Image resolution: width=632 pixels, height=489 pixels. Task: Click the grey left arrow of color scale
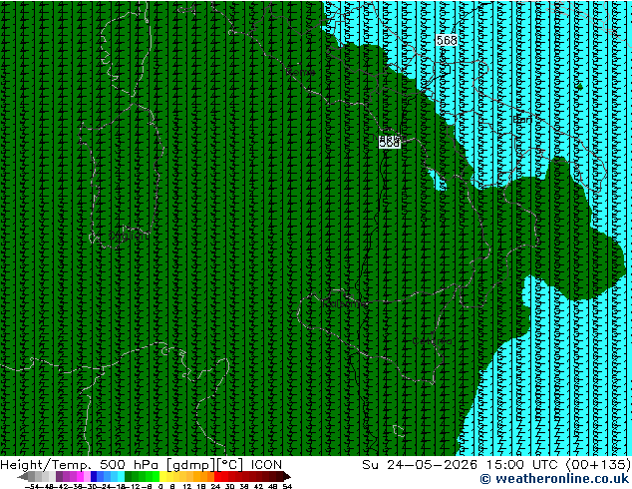pos(23,477)
